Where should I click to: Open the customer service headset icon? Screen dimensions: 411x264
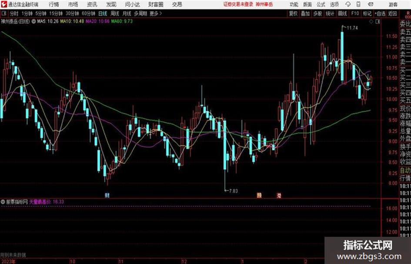point(348,4)
